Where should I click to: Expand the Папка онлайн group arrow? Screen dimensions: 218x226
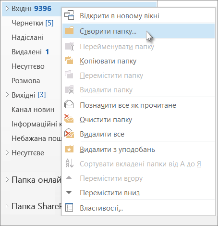(x=7, y=180)
